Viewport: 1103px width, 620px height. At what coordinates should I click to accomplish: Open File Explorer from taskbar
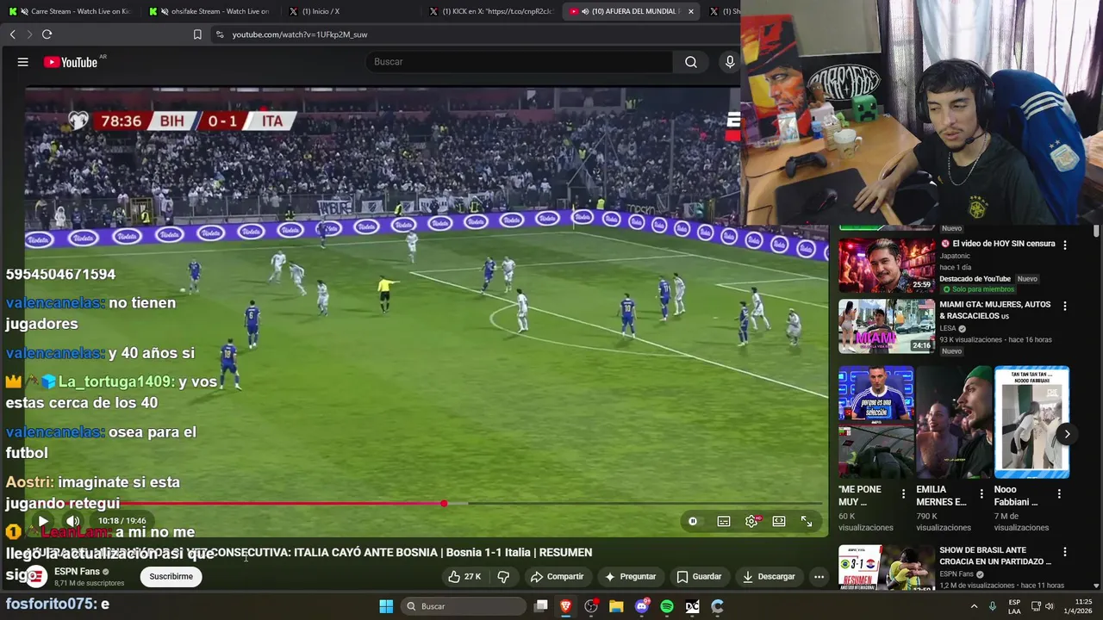[616, 606]
